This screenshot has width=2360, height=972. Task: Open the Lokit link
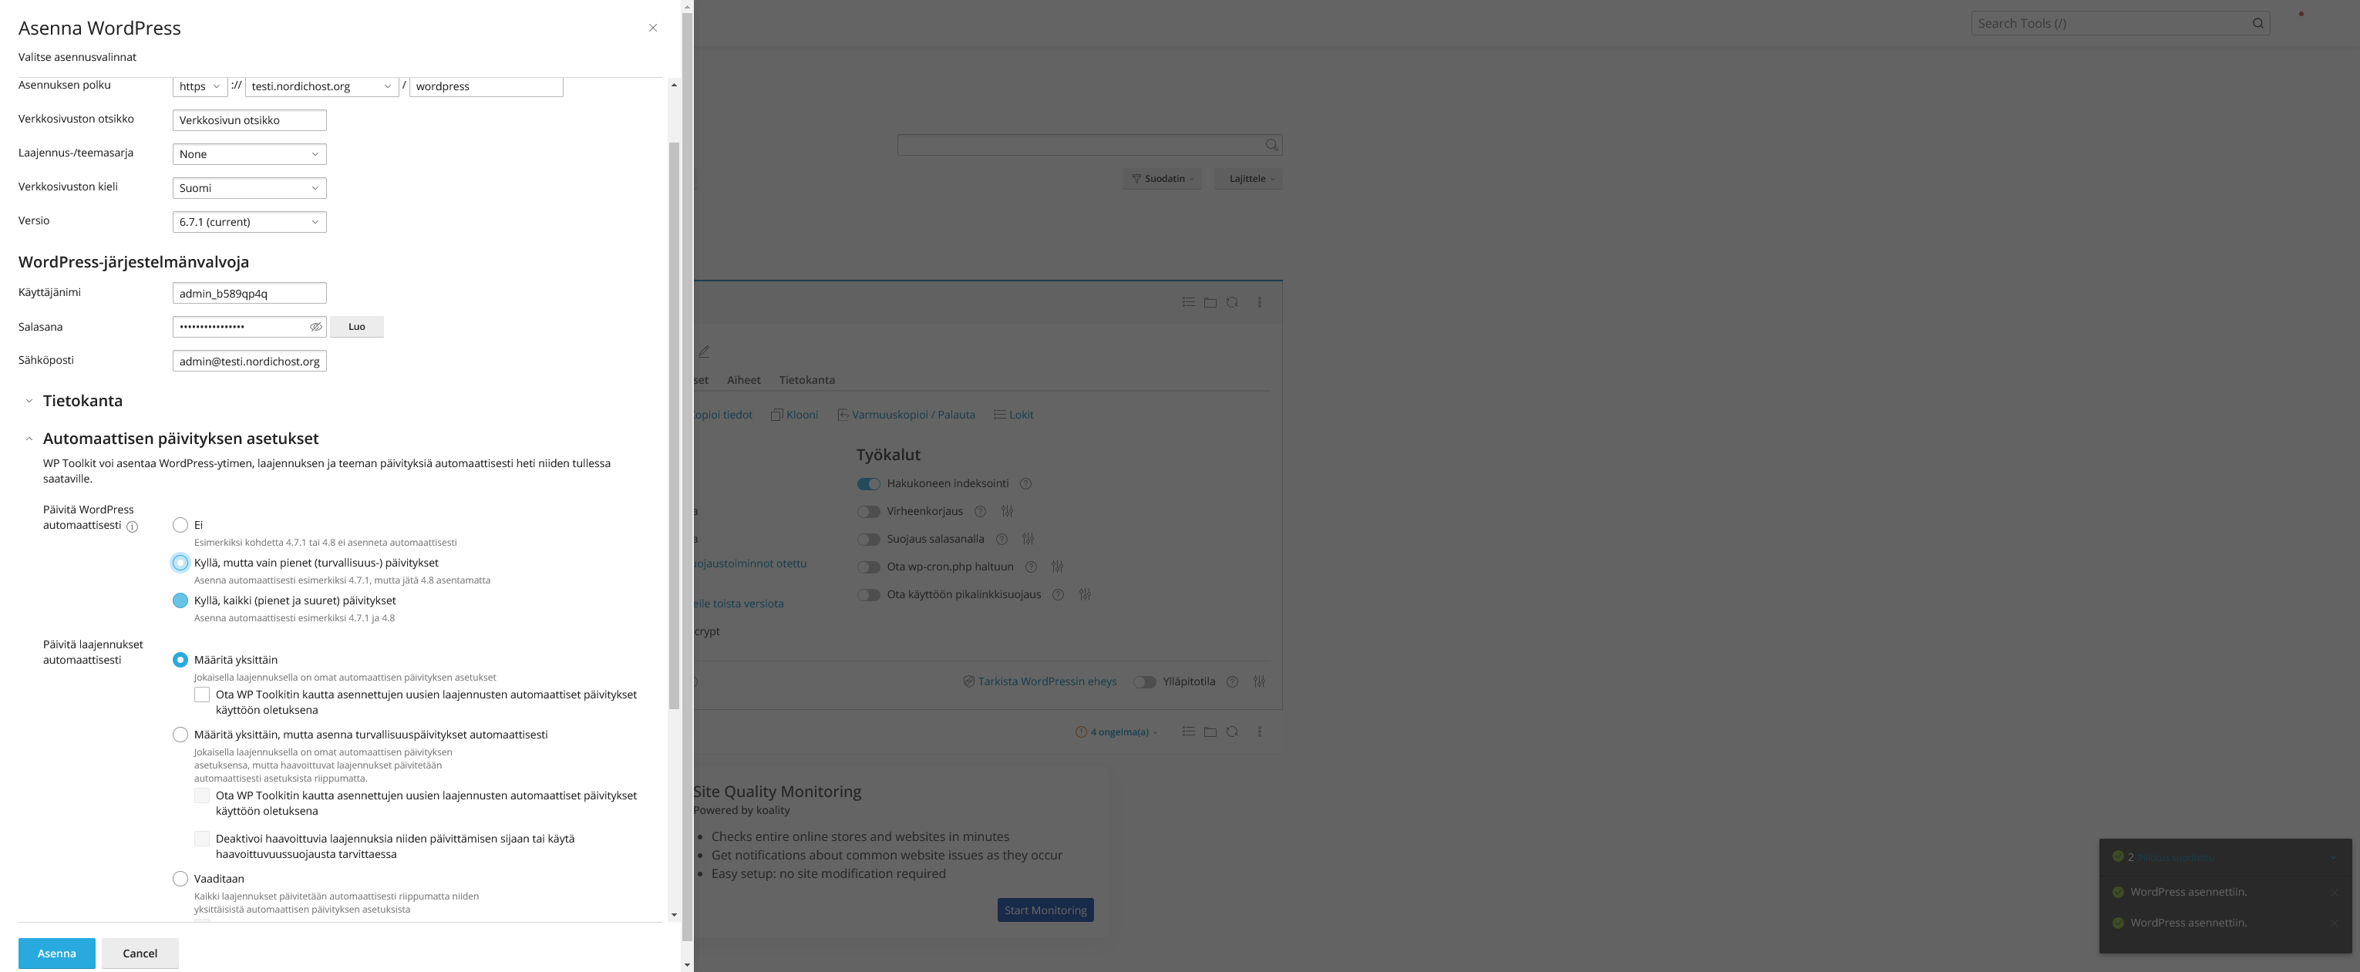[1013, 415]
